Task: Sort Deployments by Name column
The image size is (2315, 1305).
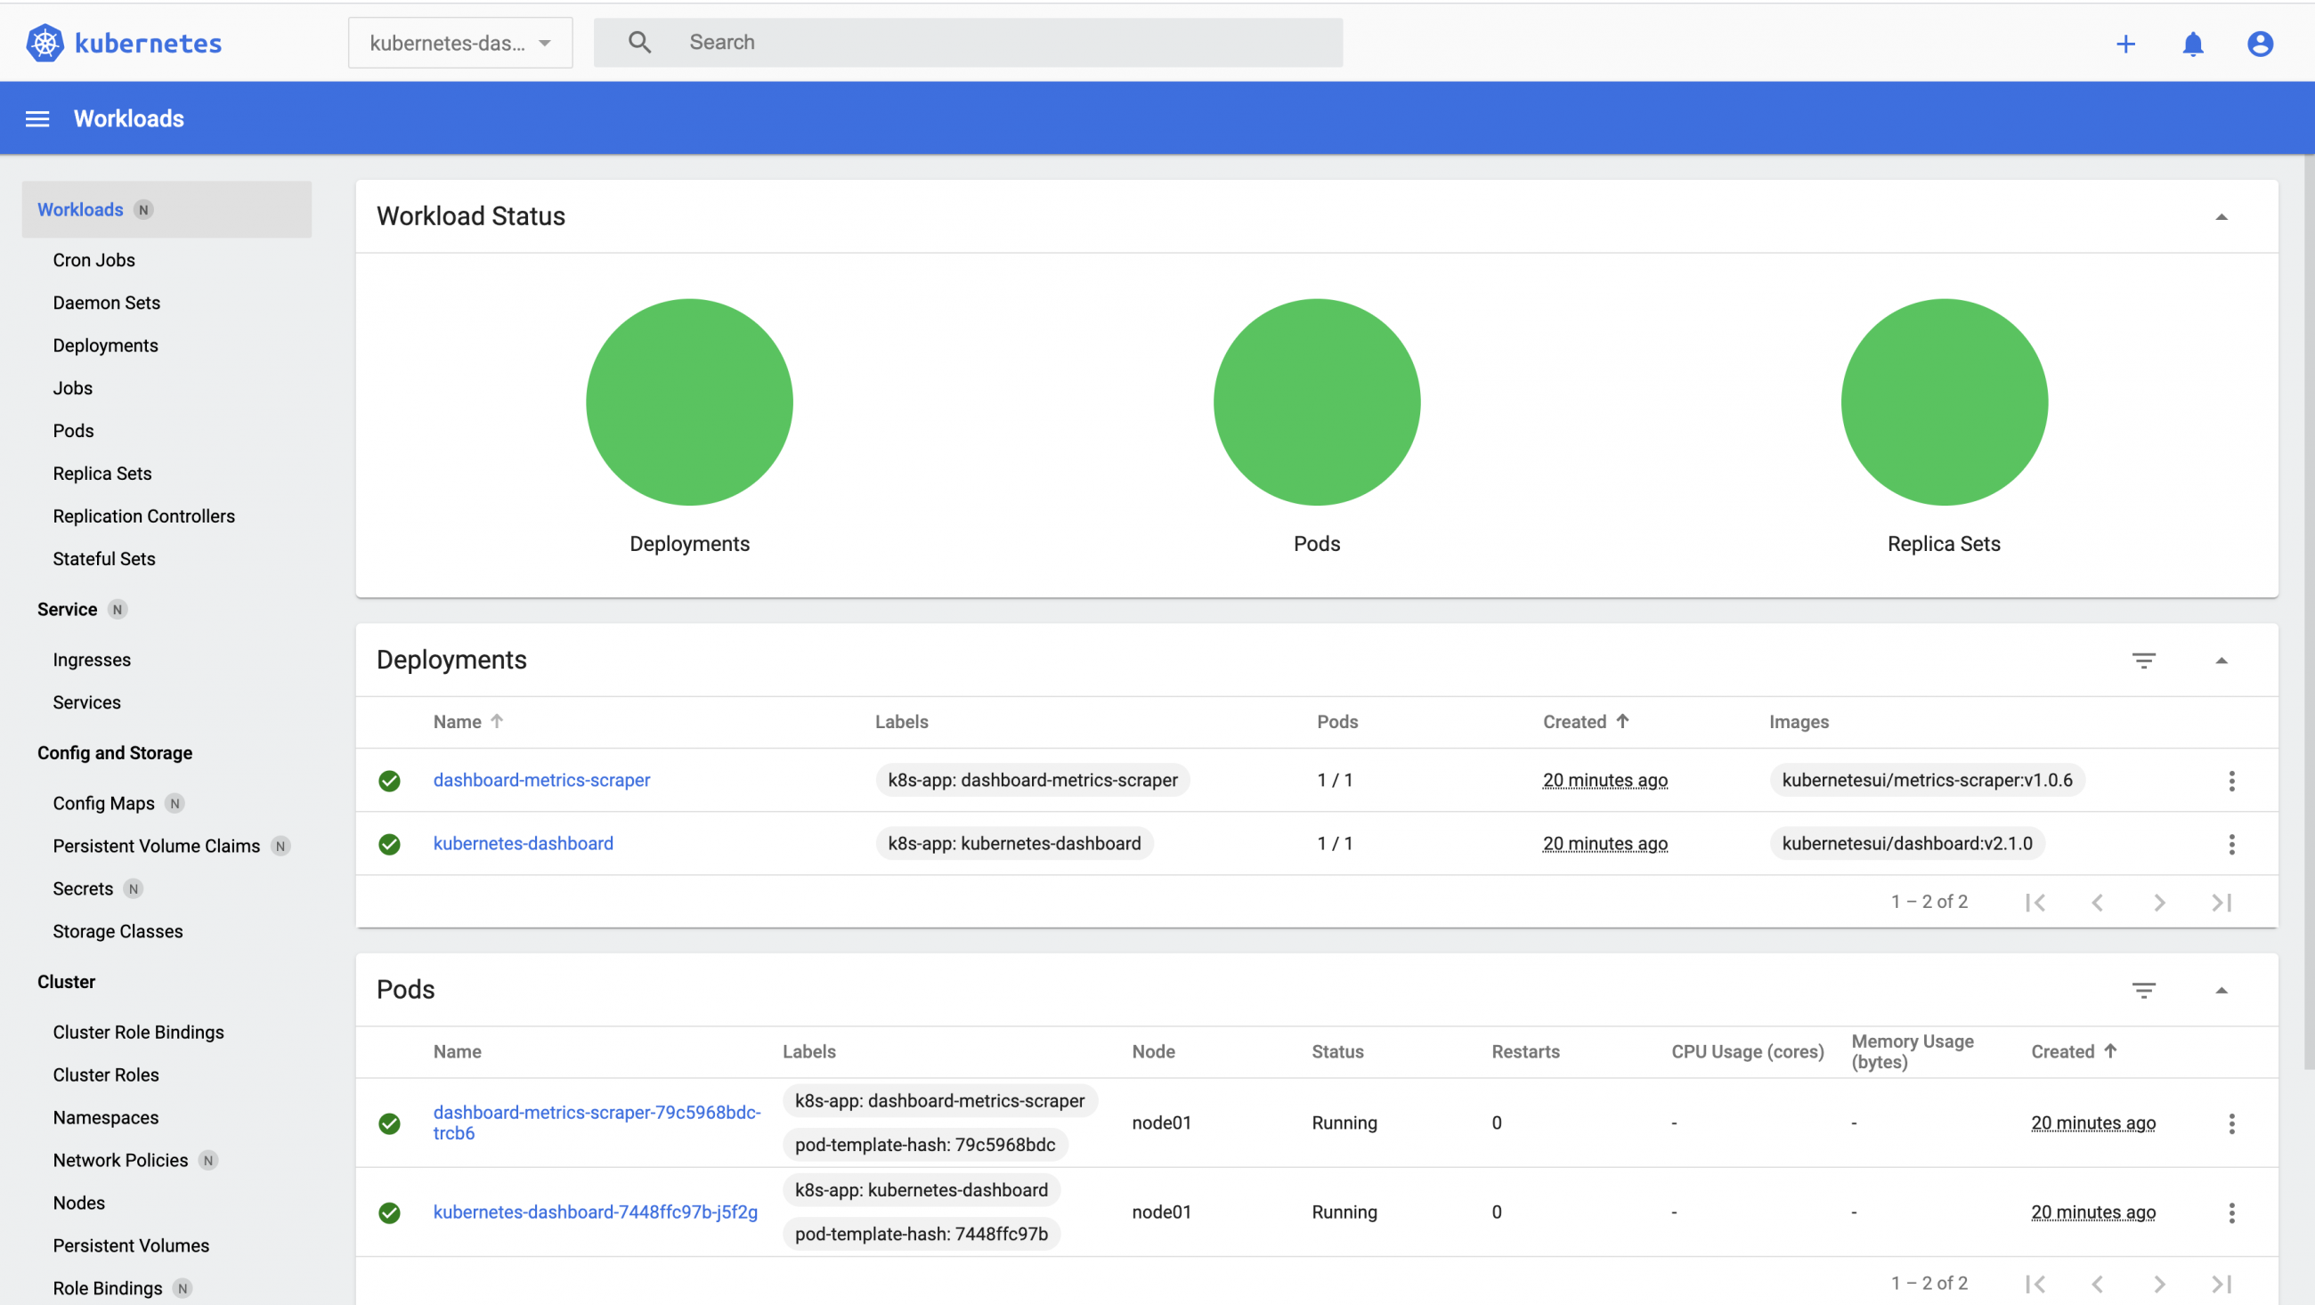Action: [467, 722]
